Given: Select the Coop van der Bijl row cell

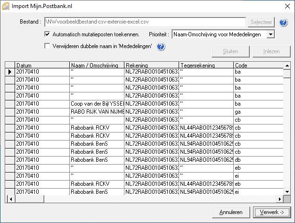Looking at the screenshot, I should pos(97,104).
